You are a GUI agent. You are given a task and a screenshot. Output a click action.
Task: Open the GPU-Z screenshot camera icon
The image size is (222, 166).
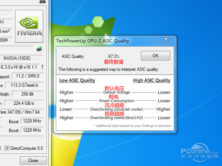pyautogui.click(x=42, y=2)
